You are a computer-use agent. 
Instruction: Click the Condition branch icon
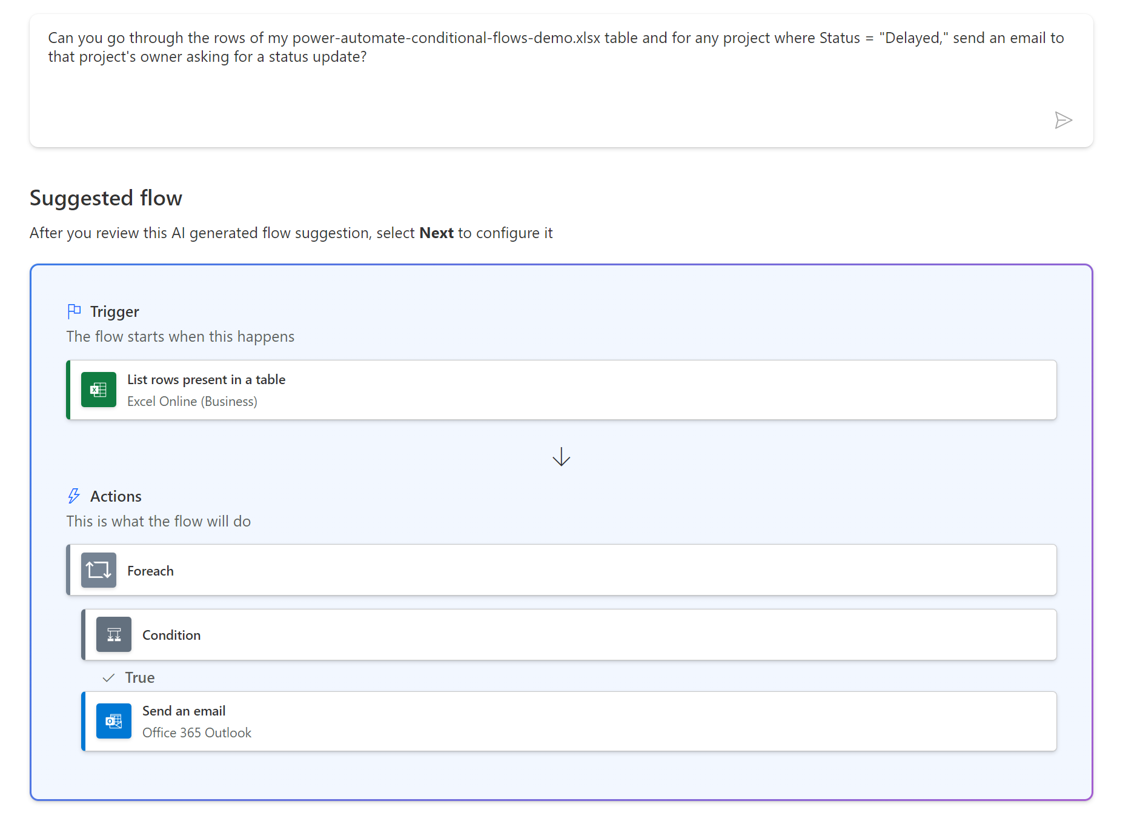click(114, 634)
